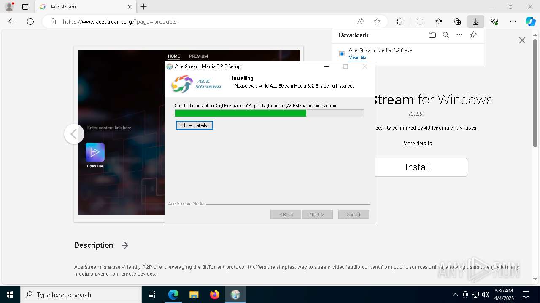Viewport: 540px width, 303px height.
Task: Click the Cancel button in setup
Action: click(354, 215)
